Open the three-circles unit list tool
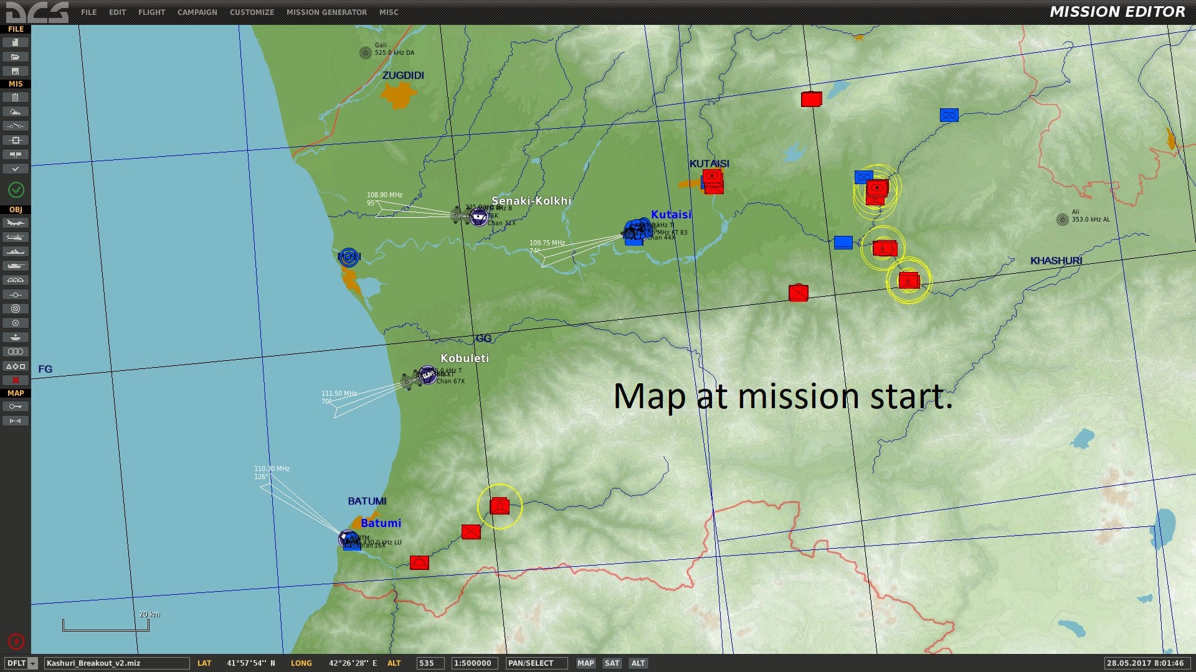The image size is (1196, 672). (16, 352)
